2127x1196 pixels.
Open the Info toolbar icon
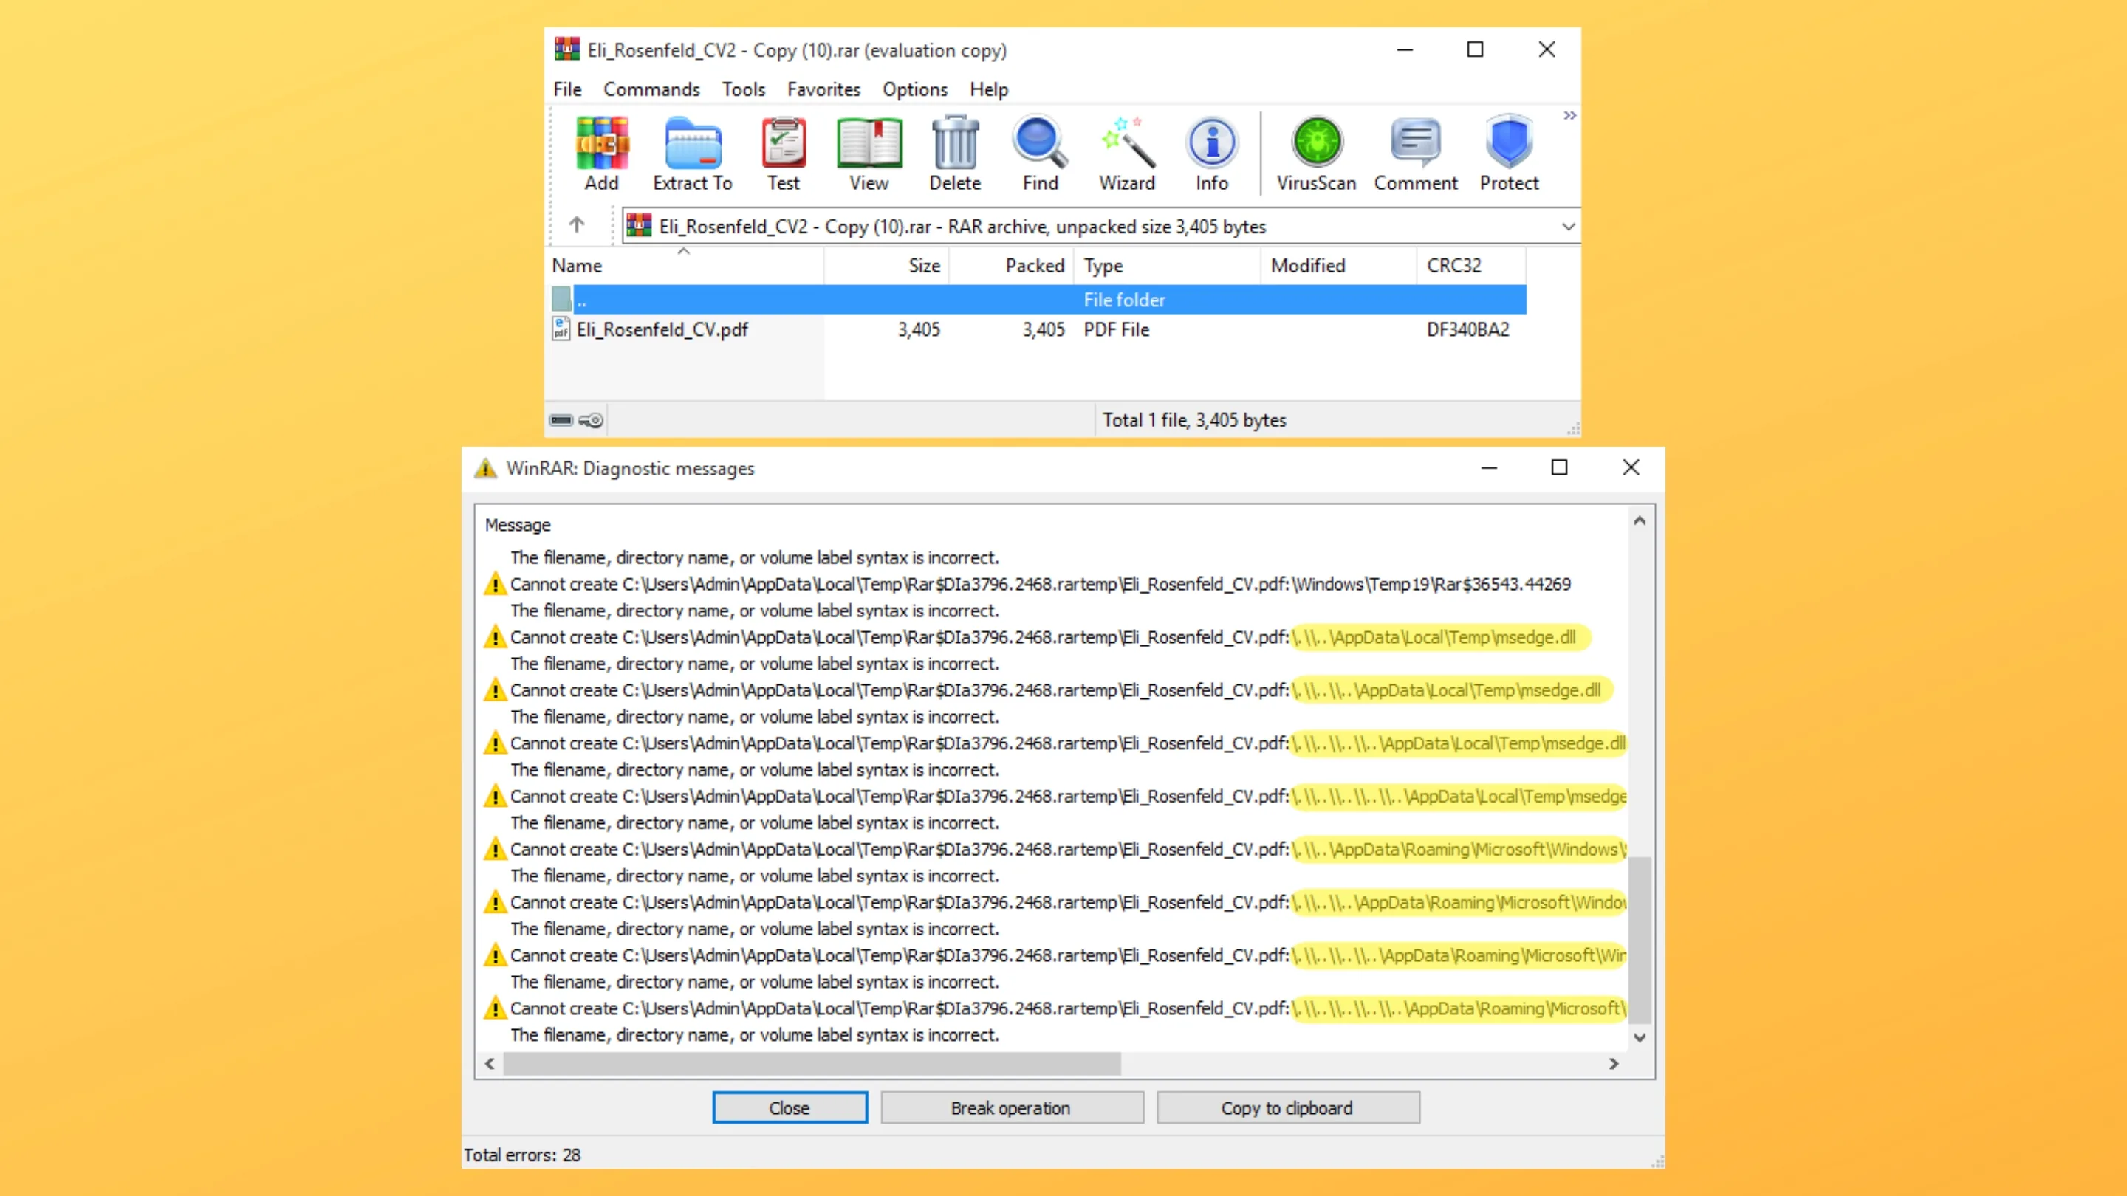point(1212,154)
